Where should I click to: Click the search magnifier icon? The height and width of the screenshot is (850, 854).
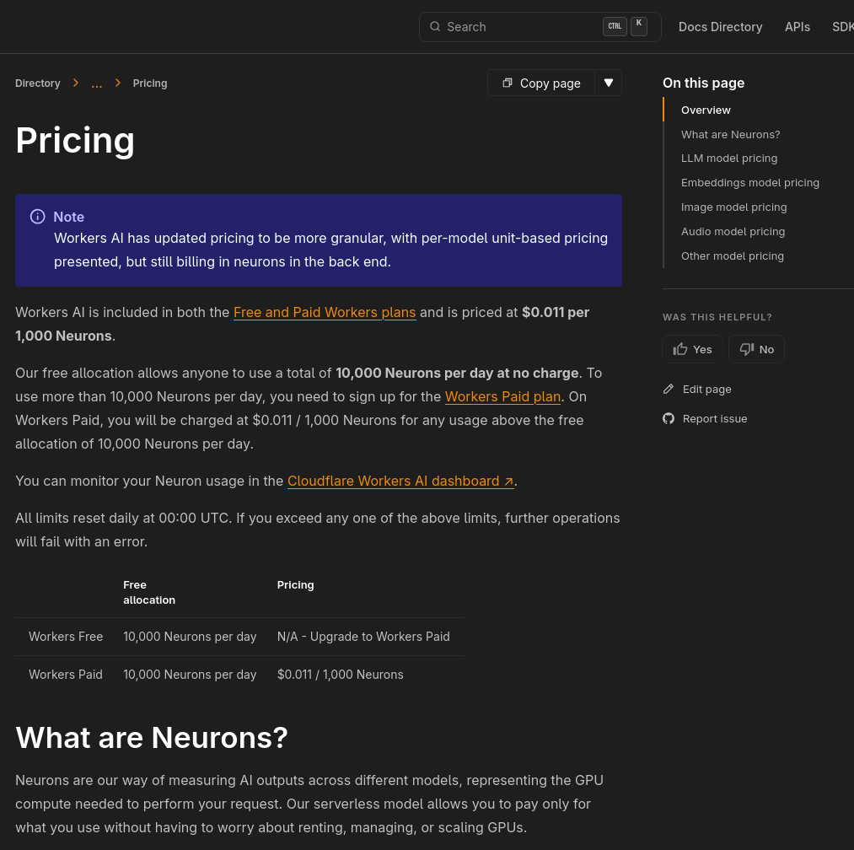pos(435,27)
